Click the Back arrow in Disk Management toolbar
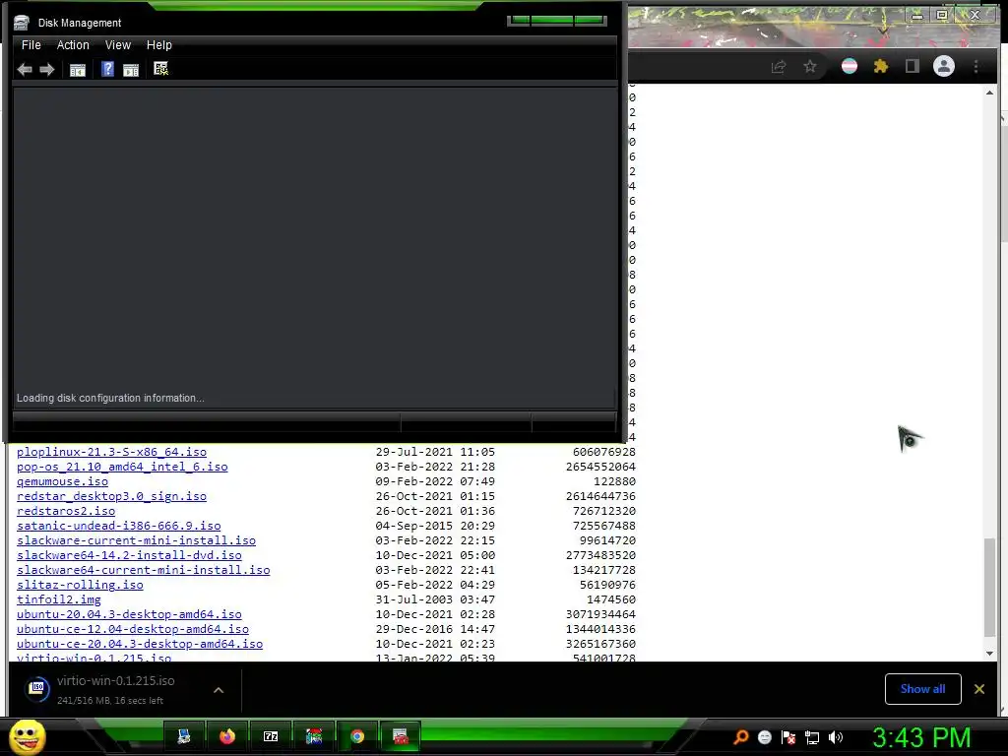Screen dimensions: 1008x756 pos(25,70)
